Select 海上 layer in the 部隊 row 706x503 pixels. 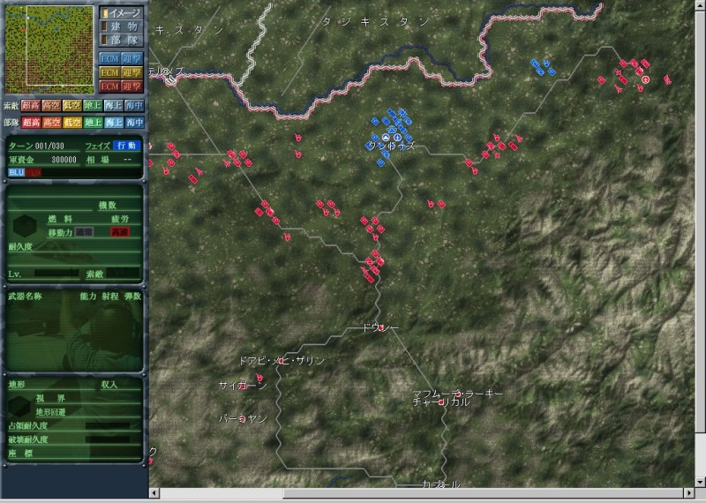click(x=114, y=122)
